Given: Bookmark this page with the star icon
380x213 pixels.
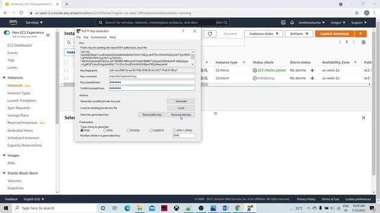Looking at the screenshot, I should [357, 13].
